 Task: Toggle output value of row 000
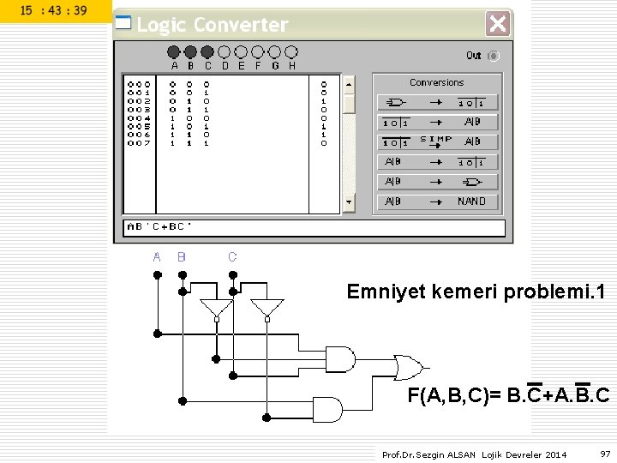pos(323,84)
